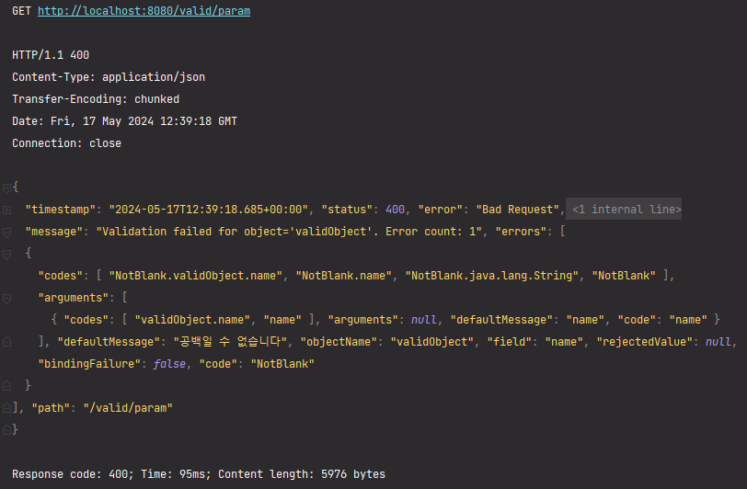The image size is (747, 489).
Task: Click fold-end marker at final closing brace
Action: click(6, 430)
